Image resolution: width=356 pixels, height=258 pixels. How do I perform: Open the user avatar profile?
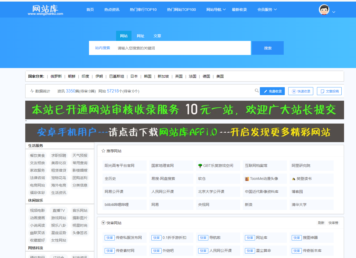[324, 10]
